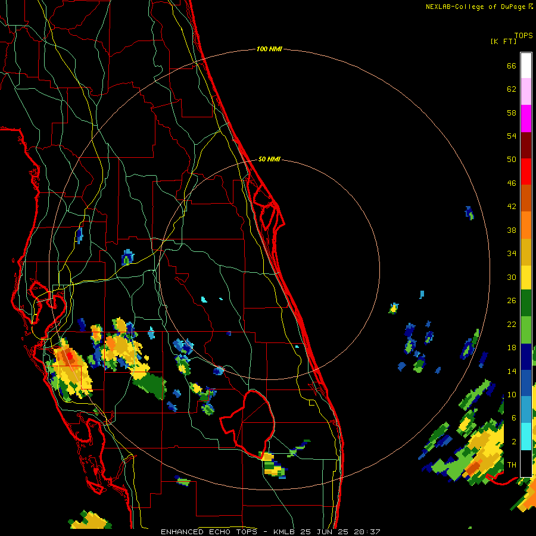Click the 26 value on the scale
Image resolution: width=536 pixels, height=536 pixels.
(x=512, y=301)
